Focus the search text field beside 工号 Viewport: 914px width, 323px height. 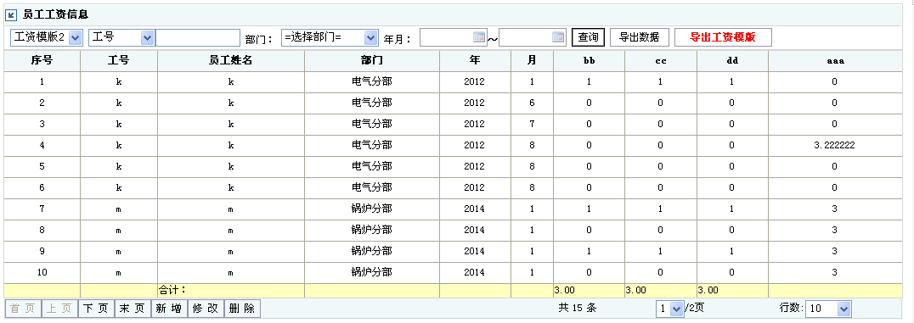pyautogui.click(x=198, y=38)
